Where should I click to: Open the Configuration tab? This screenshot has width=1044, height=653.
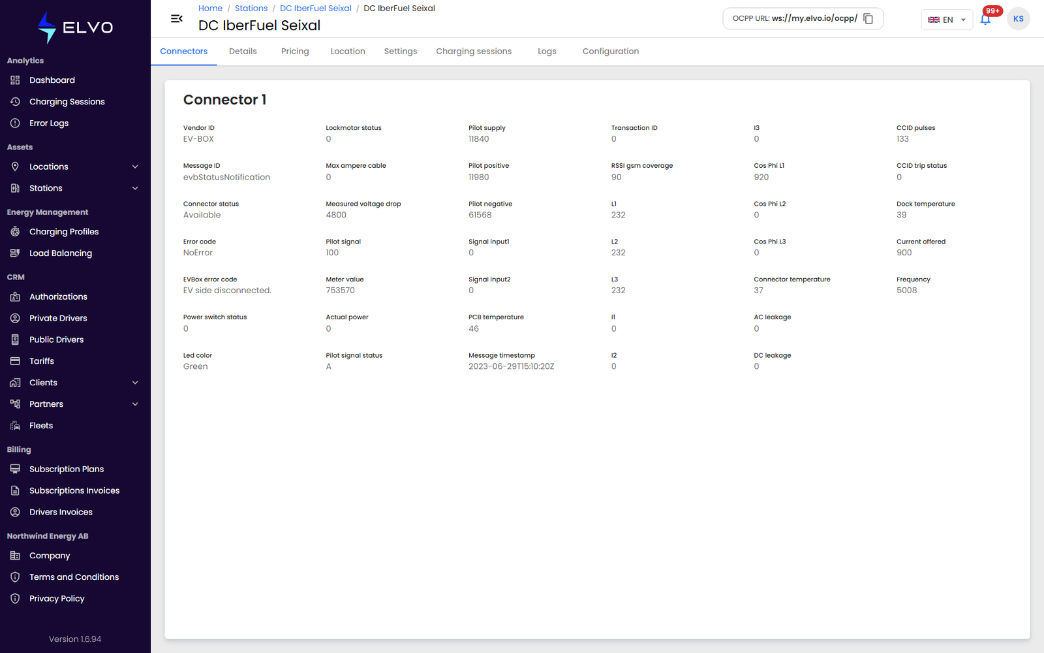coord(611,52)
